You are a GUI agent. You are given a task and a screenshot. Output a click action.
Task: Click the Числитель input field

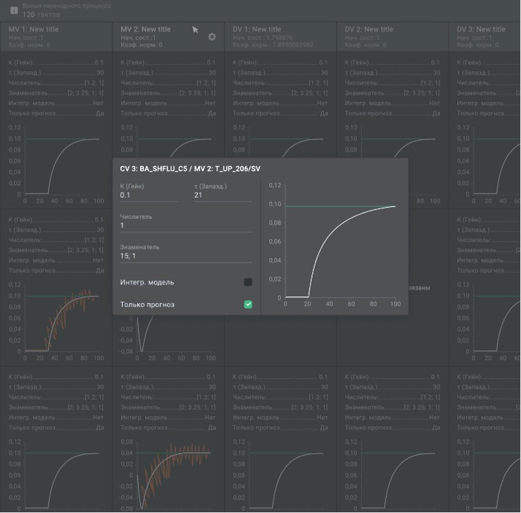pyautogui.click(x=186, y=225)
